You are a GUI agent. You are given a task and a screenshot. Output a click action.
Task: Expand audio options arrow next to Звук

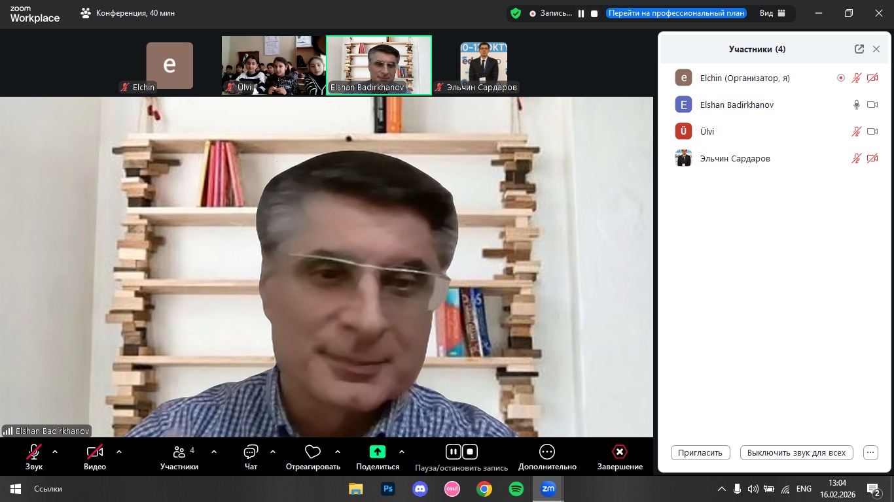coord(55,452)
